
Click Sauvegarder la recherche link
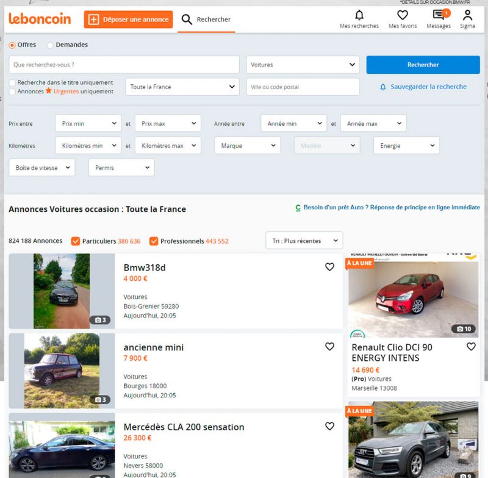point(429,87)
